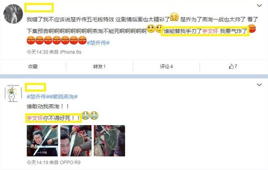Image resolution: width=268 pixels, height=170 pixels.
Task: View third armor thumbnail image
Action: click(x=109, y=141)
